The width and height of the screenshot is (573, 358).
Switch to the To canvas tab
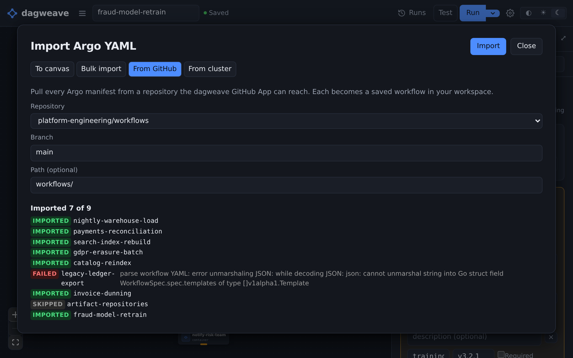click(x=52, y=69)
